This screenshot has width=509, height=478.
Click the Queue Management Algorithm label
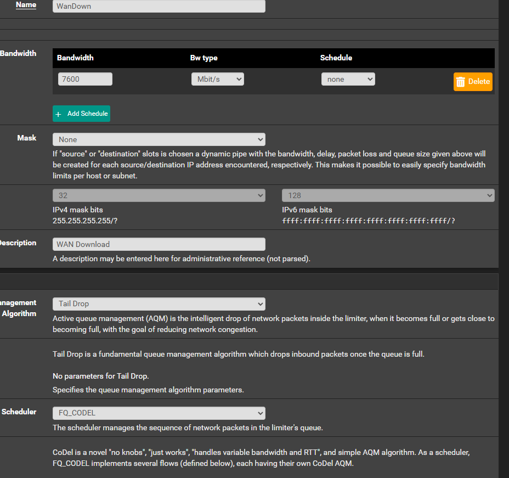18,308
